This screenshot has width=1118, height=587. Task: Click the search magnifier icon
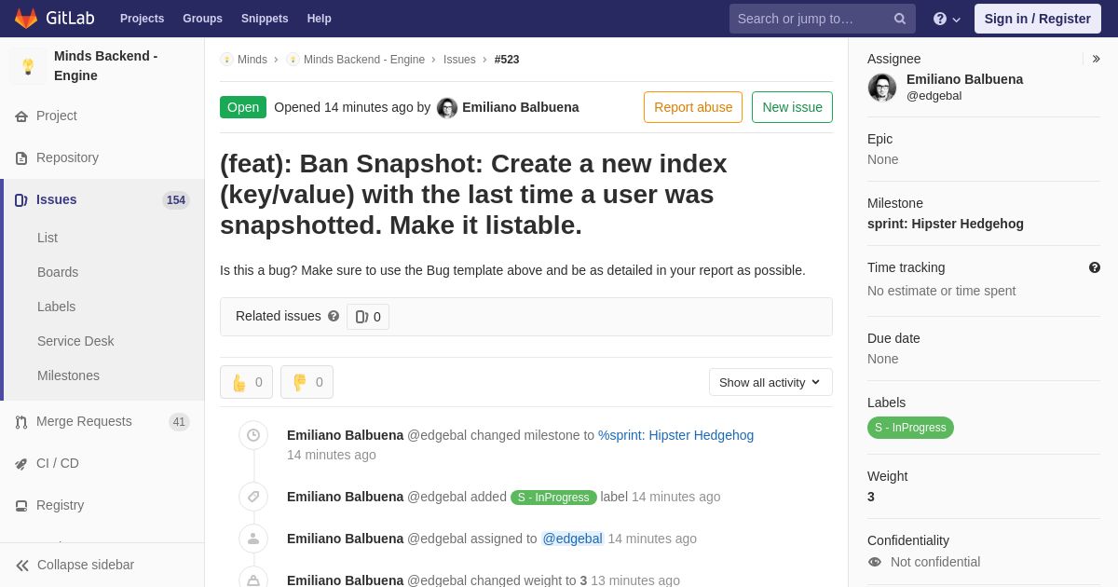[900, 19]
